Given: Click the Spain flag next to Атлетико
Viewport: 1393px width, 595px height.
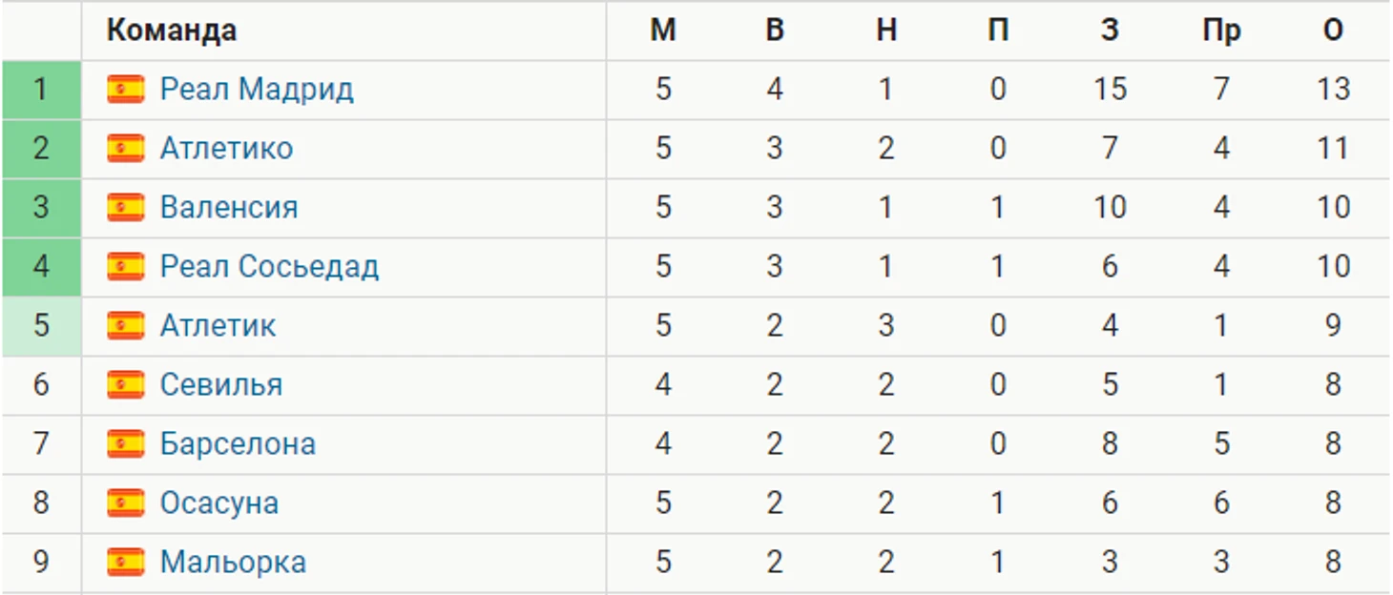Looking at the screenshot, I should [x=125, y=149].
